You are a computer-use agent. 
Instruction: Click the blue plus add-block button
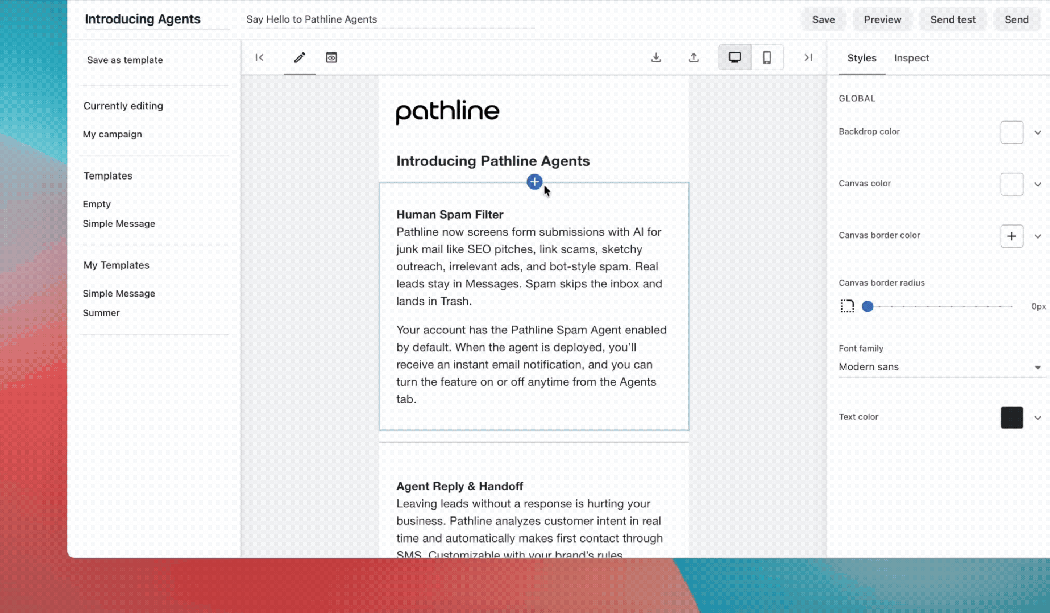[534, 182]
